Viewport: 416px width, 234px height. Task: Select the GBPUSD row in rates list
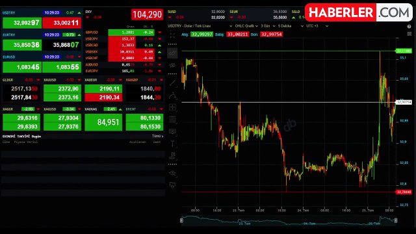pyautogui.click(x=123, y=32)
